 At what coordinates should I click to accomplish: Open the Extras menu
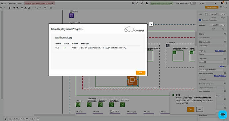(x=4, y=3)
